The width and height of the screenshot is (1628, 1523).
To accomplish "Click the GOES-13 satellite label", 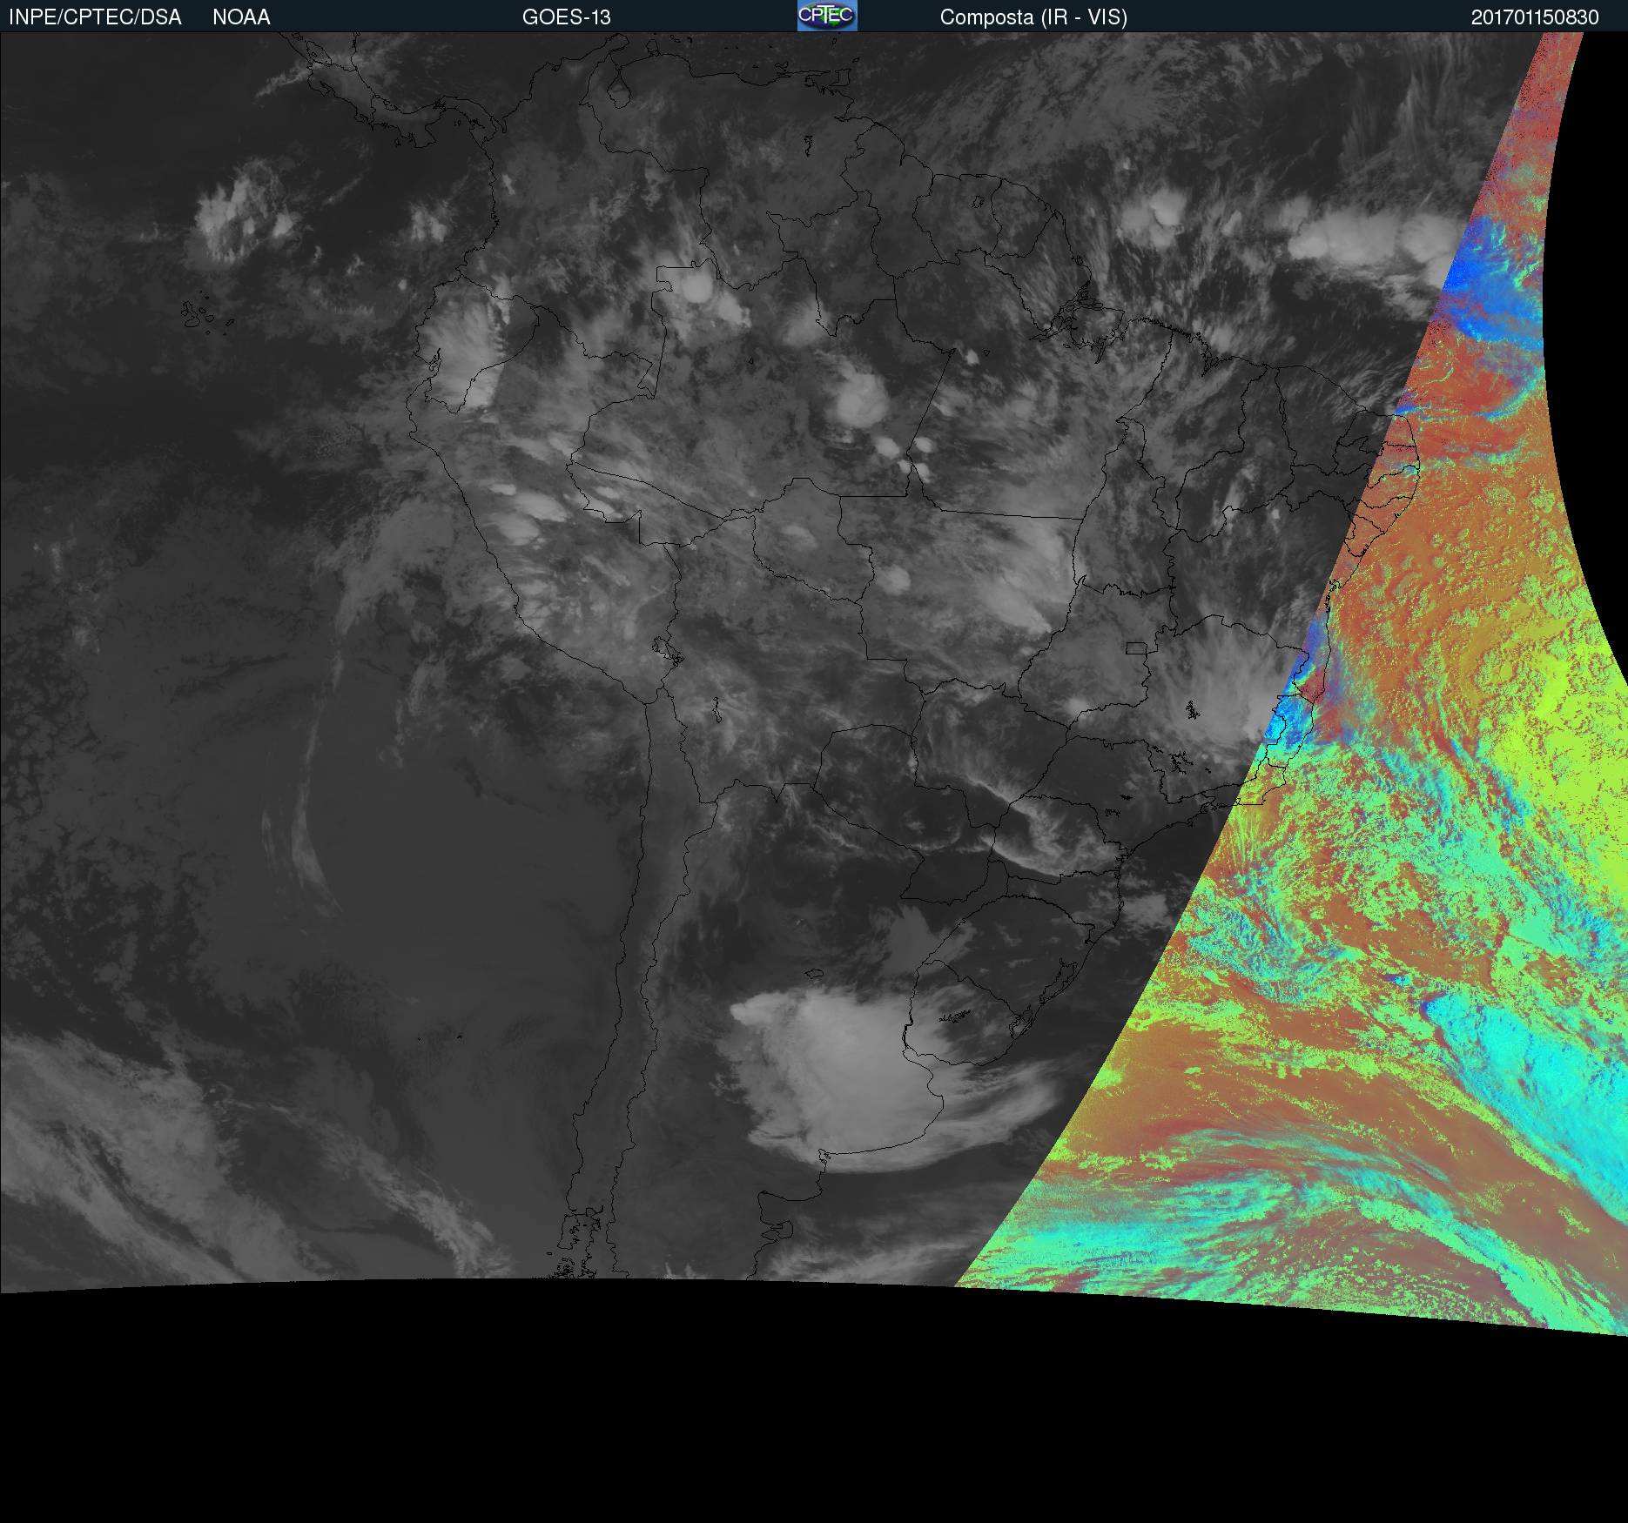I will (x=567, y=17).
